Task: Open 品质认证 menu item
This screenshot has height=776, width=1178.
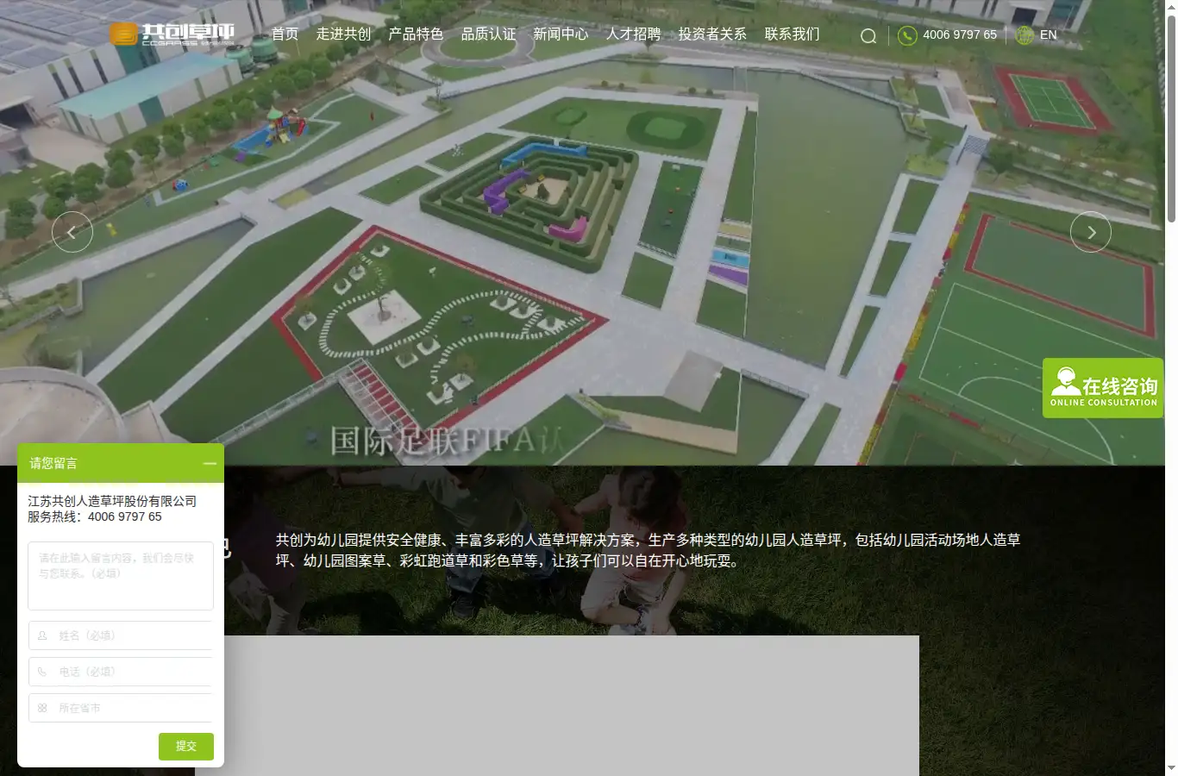Action: point(488,34)
